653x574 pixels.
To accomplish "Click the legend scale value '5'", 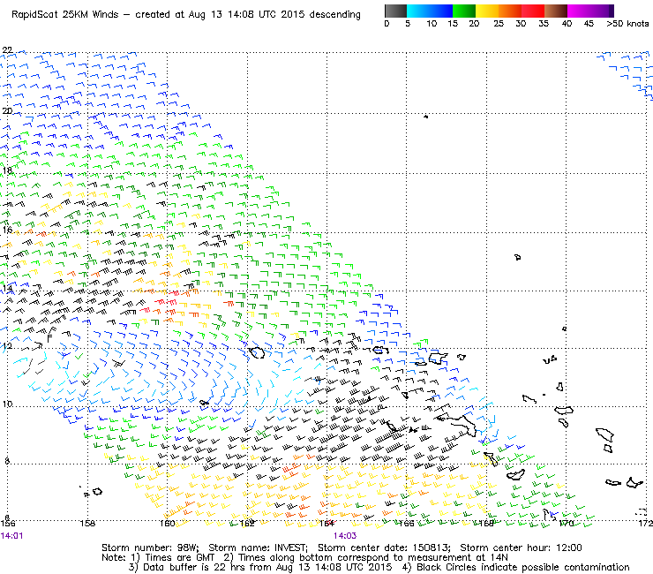I will 408,24.
